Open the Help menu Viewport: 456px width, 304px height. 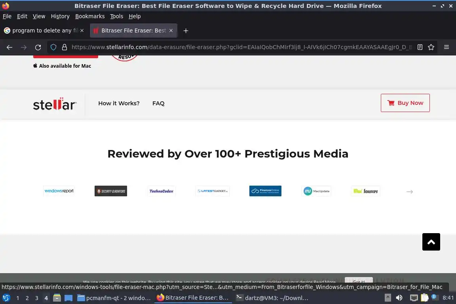point(135,16)
